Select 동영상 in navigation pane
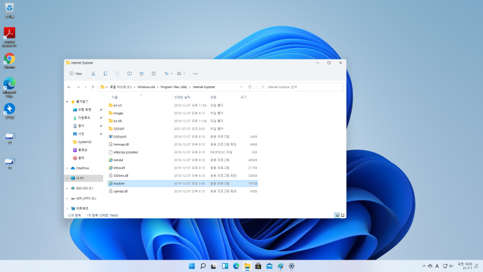 [x=82, y=150]
